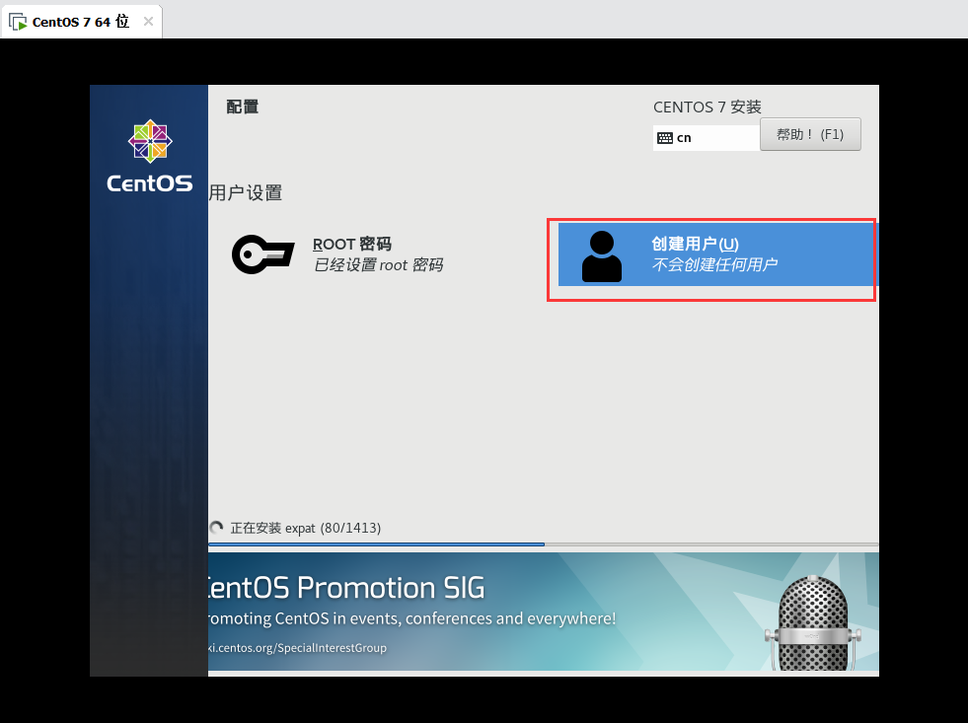Click the installation progress bar
Viewport: 968px width, 723px height.
[x=544, y=544]
